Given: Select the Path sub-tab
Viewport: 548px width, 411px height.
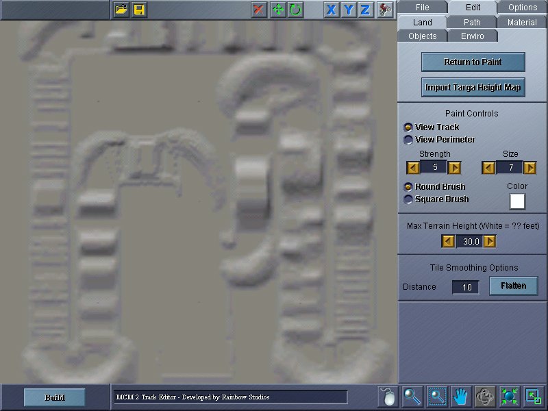Looking at the screenshot, I should tap(472, 22).
